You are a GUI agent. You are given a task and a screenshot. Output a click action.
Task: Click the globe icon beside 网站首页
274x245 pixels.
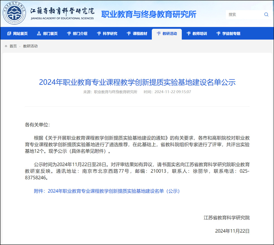pyautogui.click(x=9, y=34)
